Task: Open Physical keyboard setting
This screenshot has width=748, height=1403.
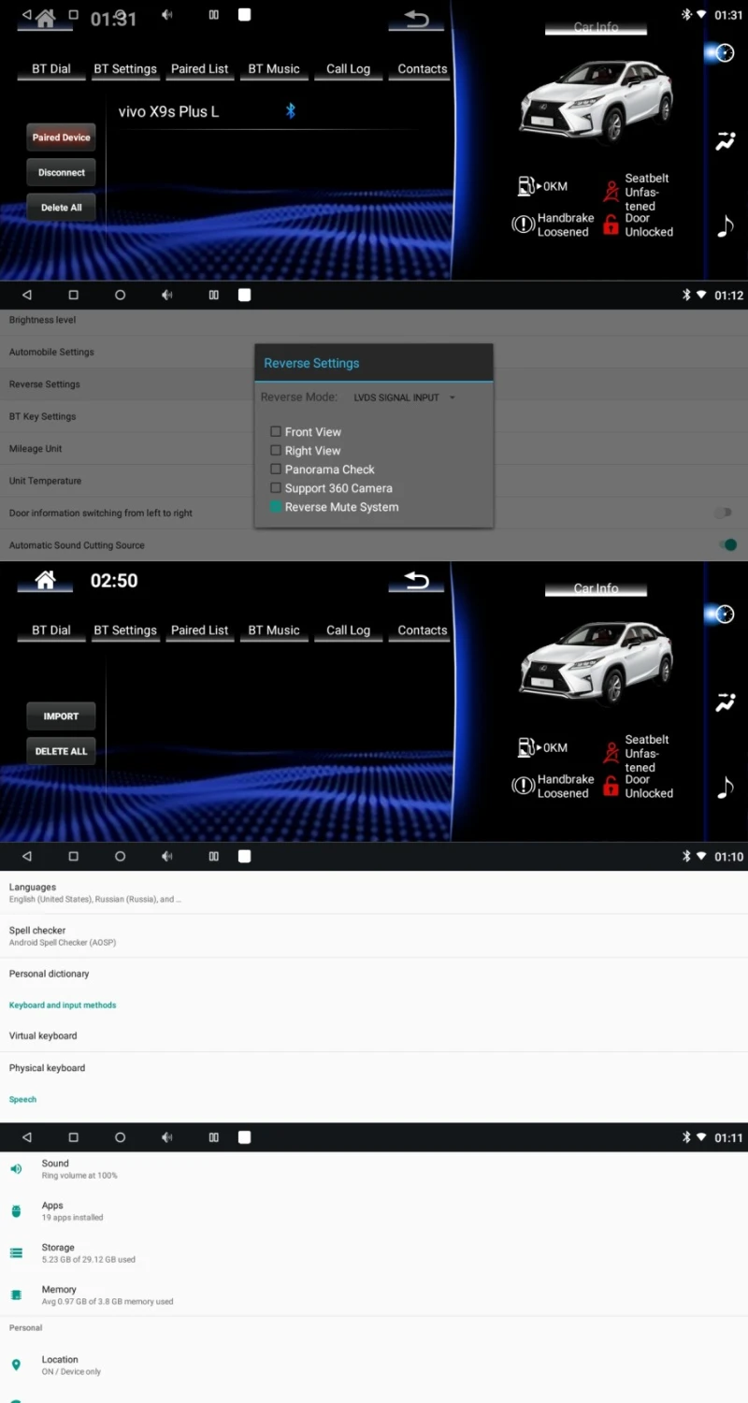Action: 374,1068
